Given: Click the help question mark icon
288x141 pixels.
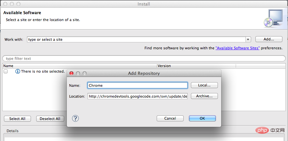Looking at the screenshot, I should coord(75,118).
